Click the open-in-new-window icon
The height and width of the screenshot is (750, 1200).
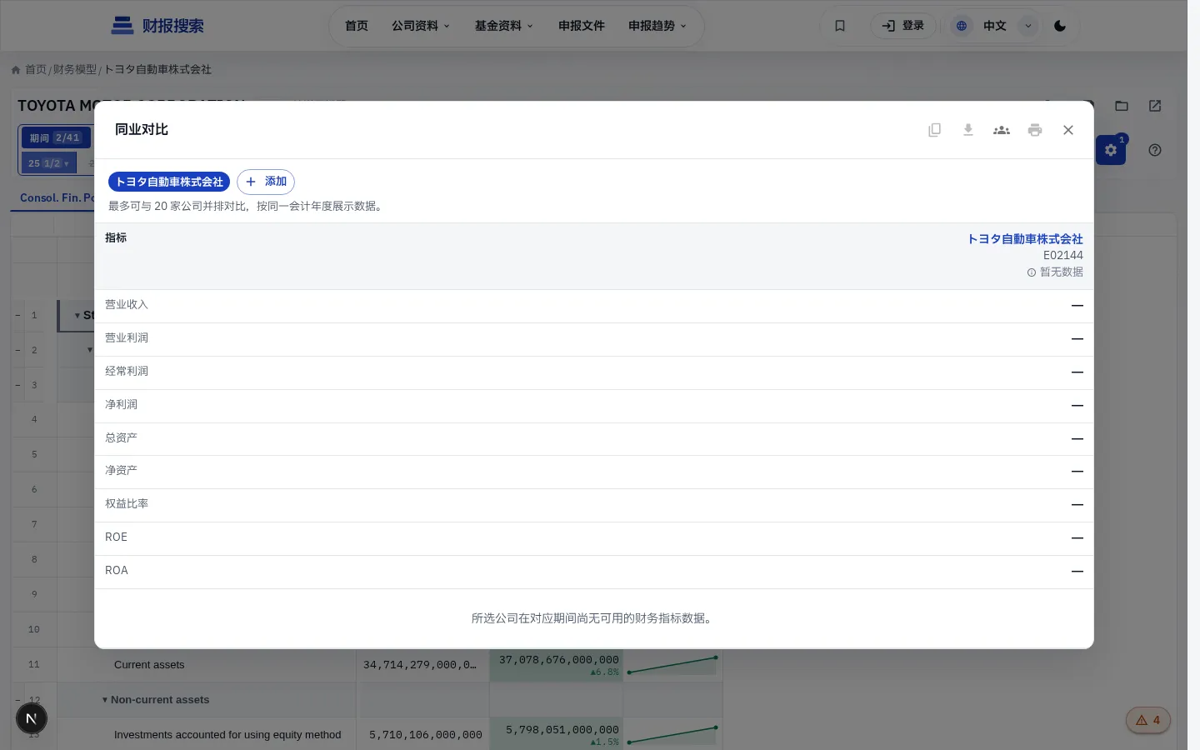(x=1155, y=106)
